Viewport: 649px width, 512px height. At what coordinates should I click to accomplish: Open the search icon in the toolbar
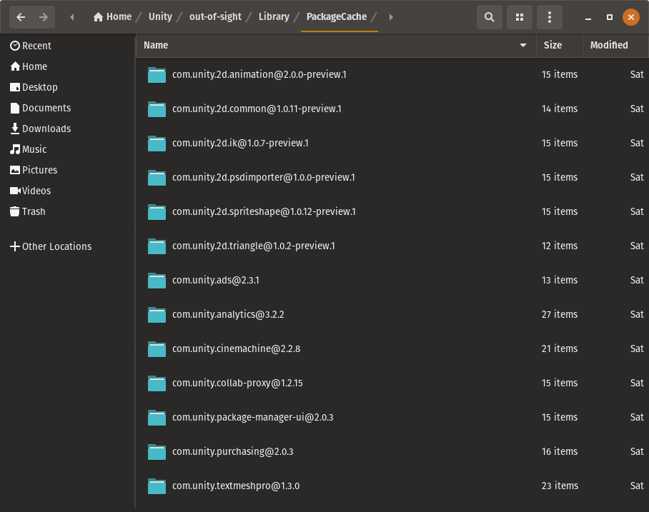(x=490, y=16)
